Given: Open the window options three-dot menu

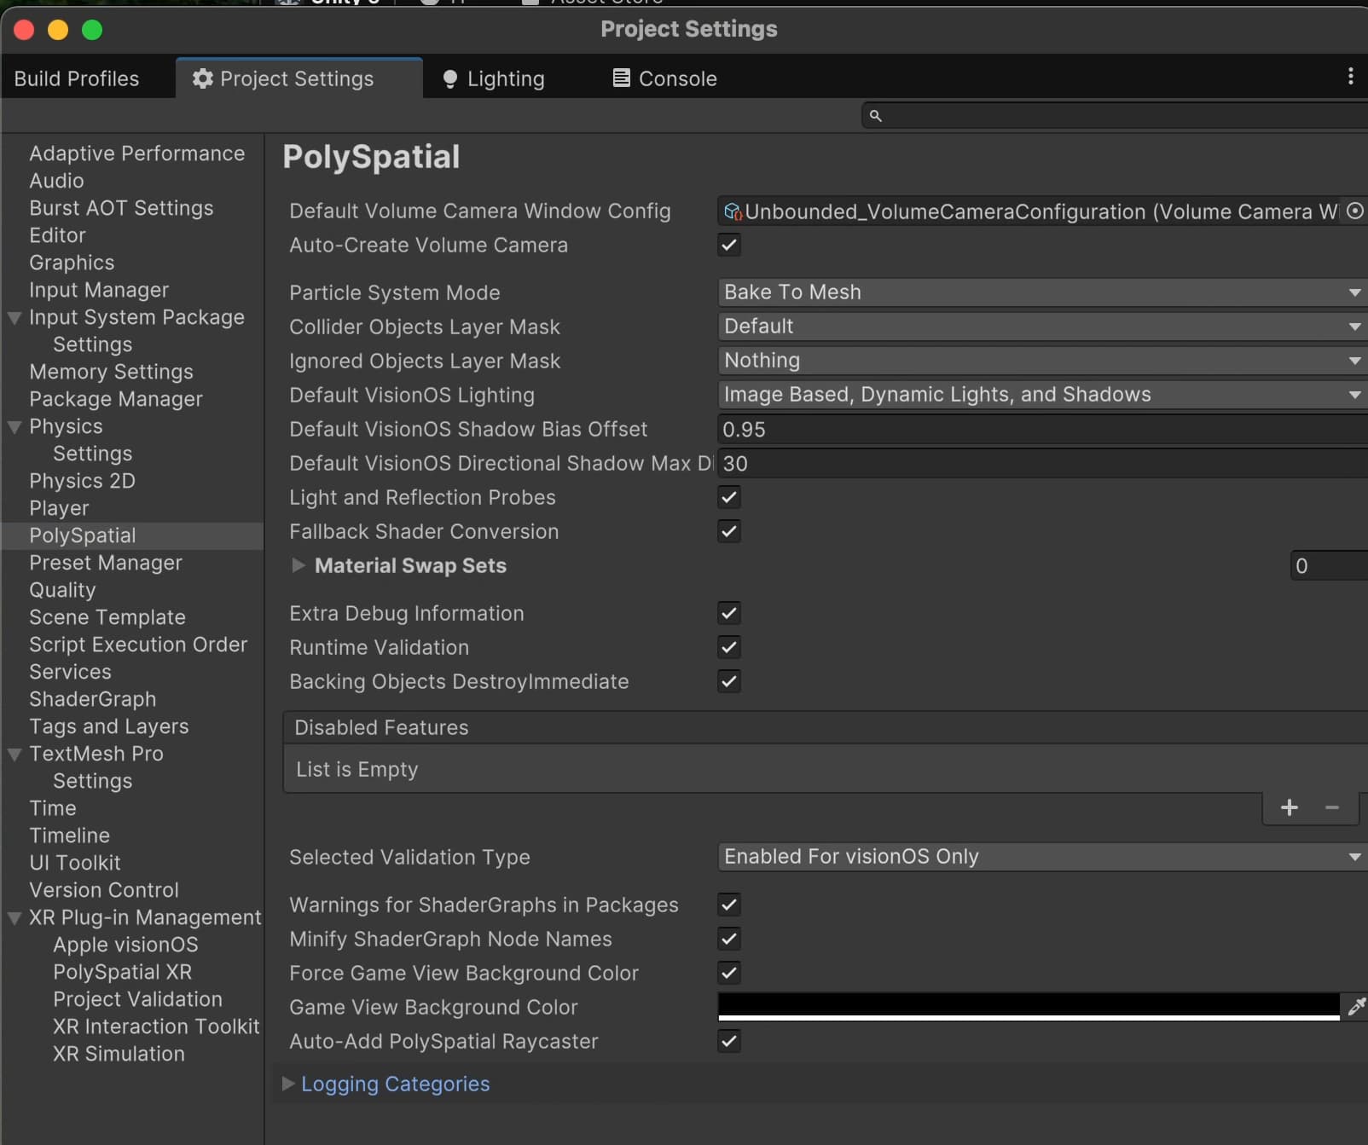Looking at the screenshot, I should (1351, 78).
